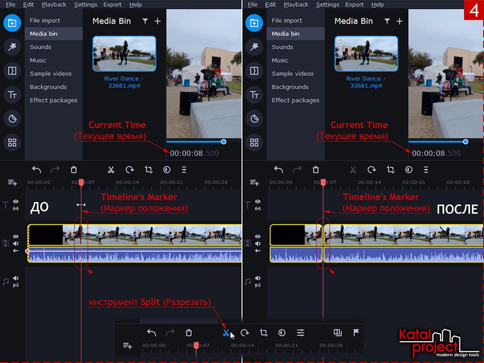484x363 pixels.
Task: Click the crop tool in the left panel timeline toolbar
Action: pyautogui.click(x=148, y=170)
